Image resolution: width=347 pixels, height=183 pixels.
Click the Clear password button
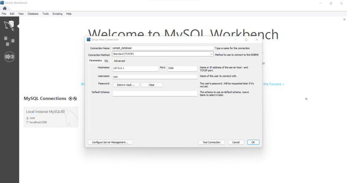tap(151, 85)
